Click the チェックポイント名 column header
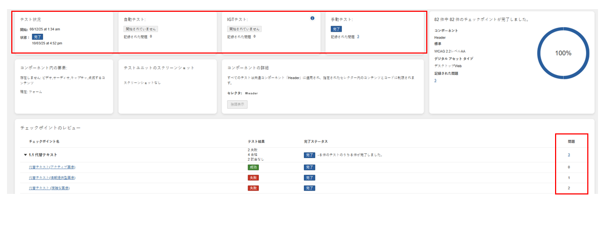Screen dimensions: 605x225 pyautogui.click(x=44, y=141)
